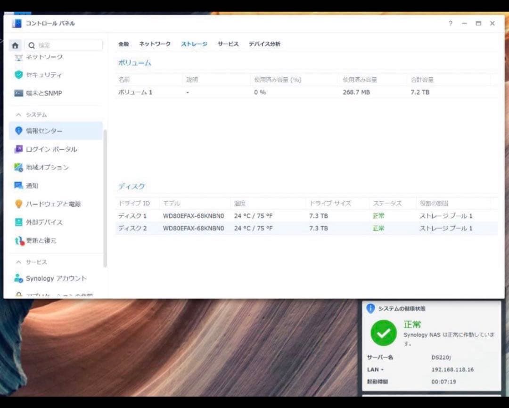
Task: Click the help question mark button
Action: pyautogui.click(x=450, y=23)
